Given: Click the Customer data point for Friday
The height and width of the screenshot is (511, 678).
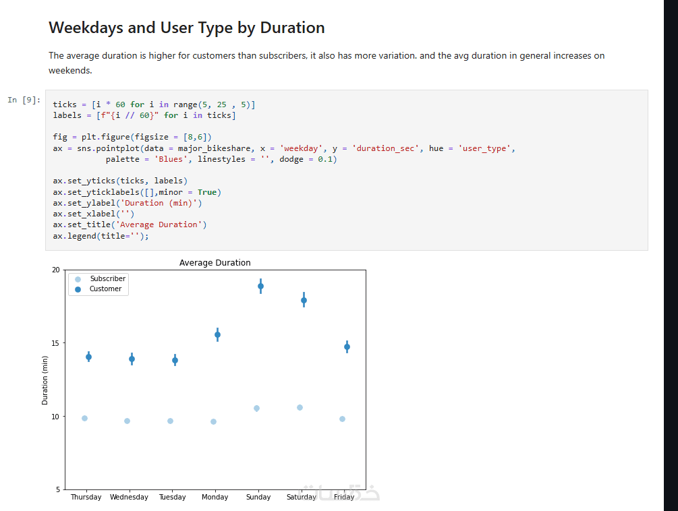Looking at the screenshot, I should click(x=347, y=347).
